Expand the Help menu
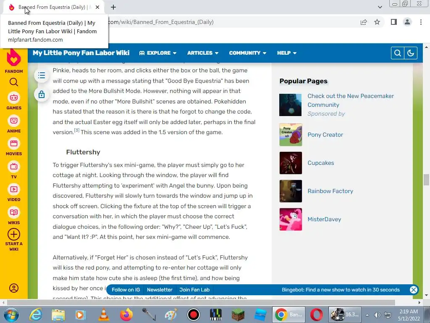The image size is (430, 323). tap(286, 53)
